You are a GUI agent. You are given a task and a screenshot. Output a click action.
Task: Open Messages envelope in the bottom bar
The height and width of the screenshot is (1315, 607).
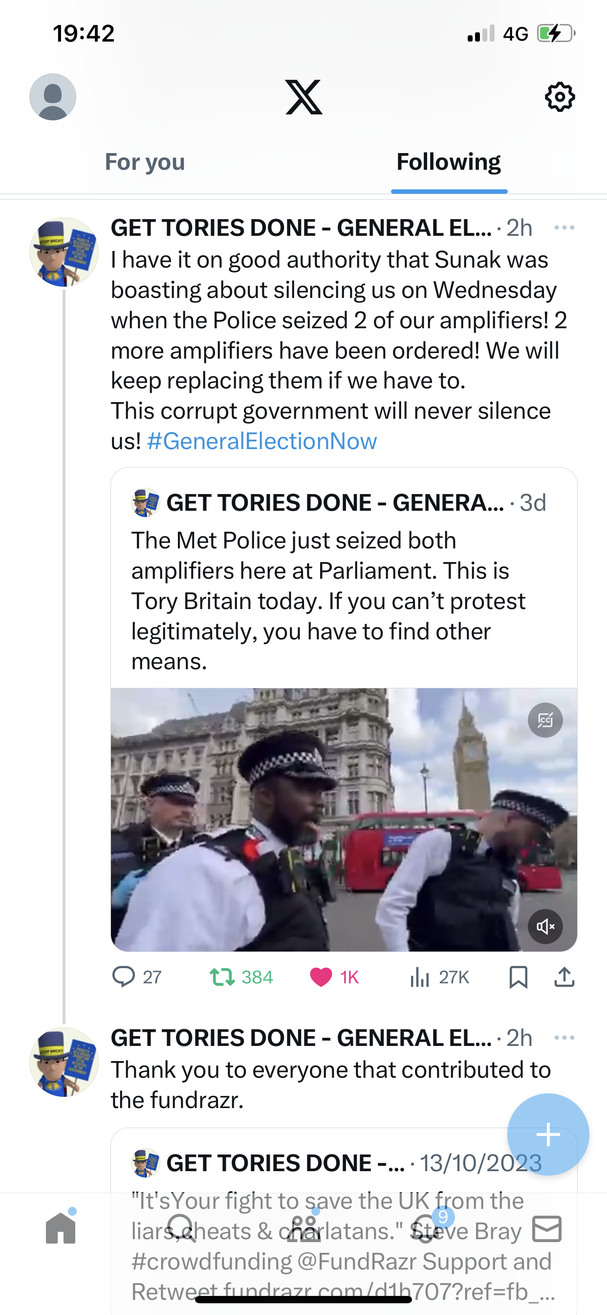tap(547, 1229)
